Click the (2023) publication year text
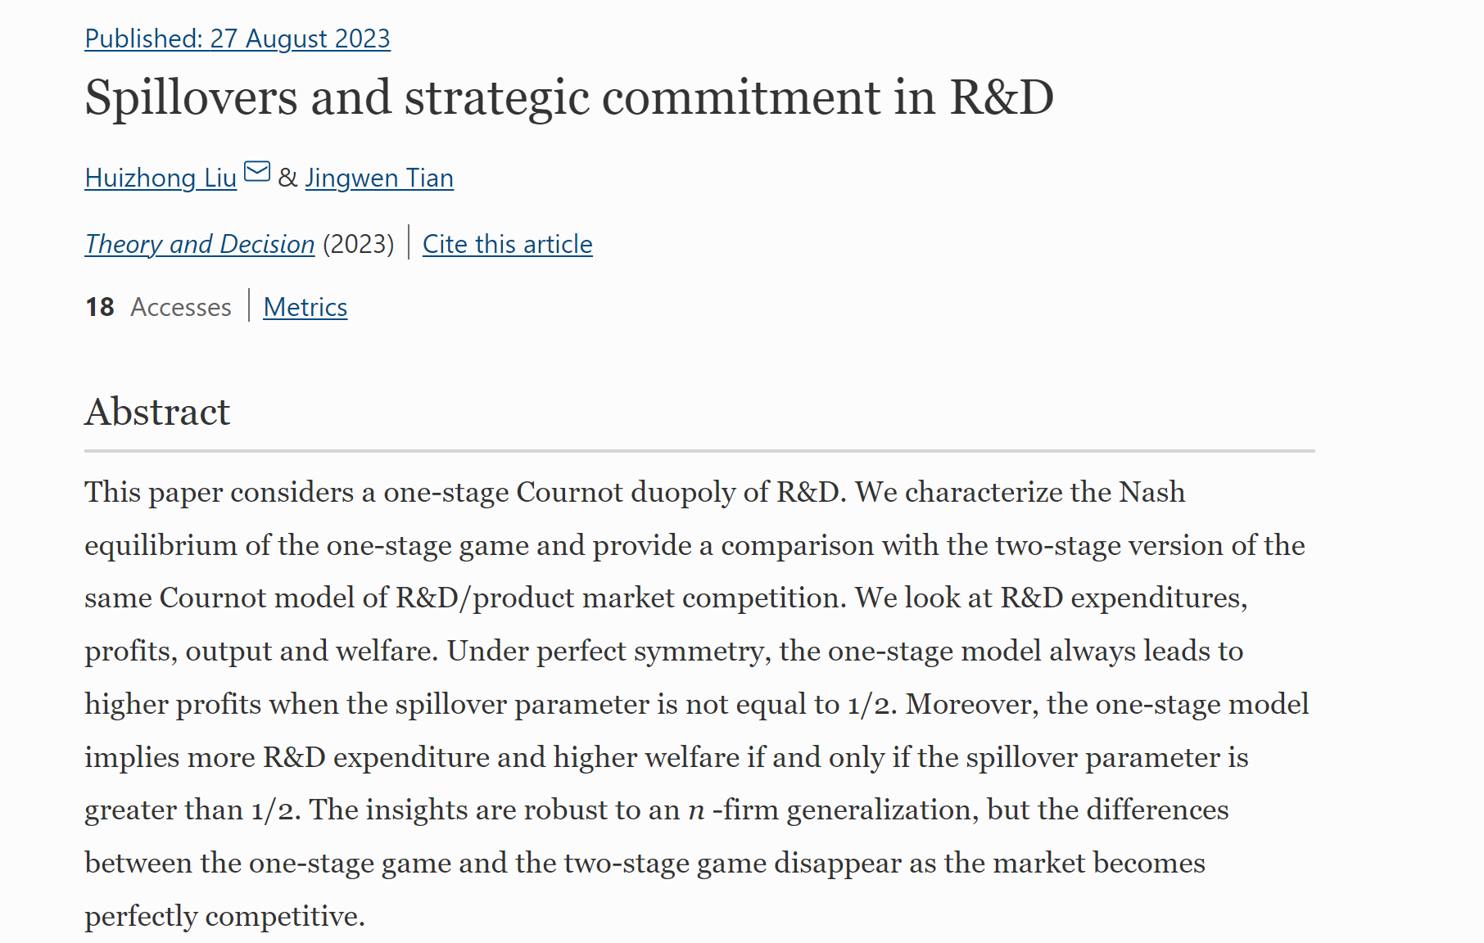1484x943 pixels. [359, 244]
